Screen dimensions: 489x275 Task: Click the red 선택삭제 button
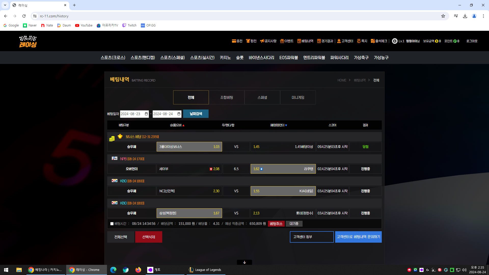point(149,237)
